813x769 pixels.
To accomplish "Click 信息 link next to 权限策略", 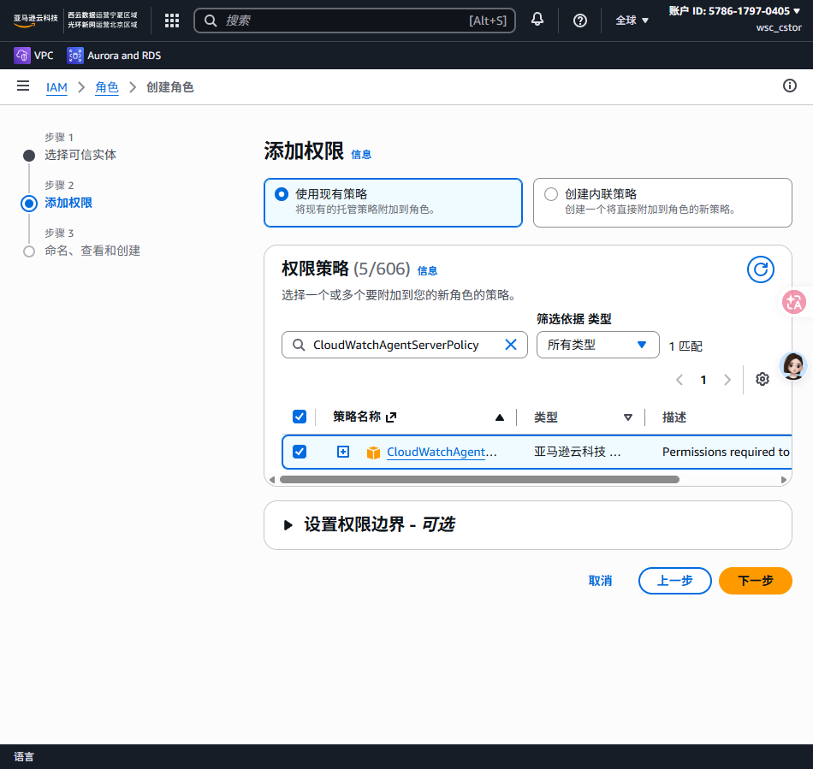I will click(x=427, y=270).
